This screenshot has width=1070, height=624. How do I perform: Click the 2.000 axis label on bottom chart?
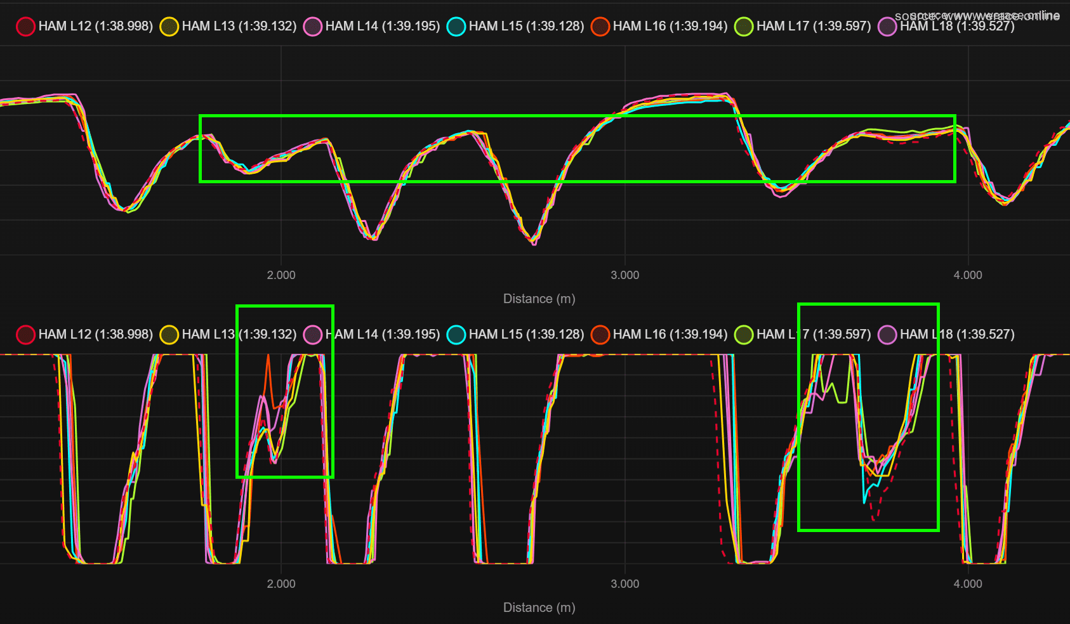coord(282,583)
